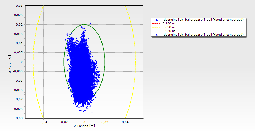This screenshot has height=133, width=255.
Task: Click the "-0,025" Northing axis tick label
Action: point(18,109)
